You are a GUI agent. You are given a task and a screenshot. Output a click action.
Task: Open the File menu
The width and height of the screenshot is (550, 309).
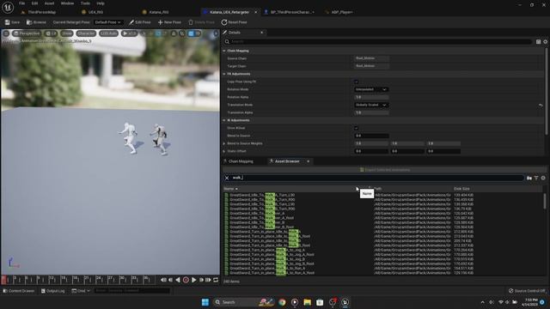[x=21, y=3]
